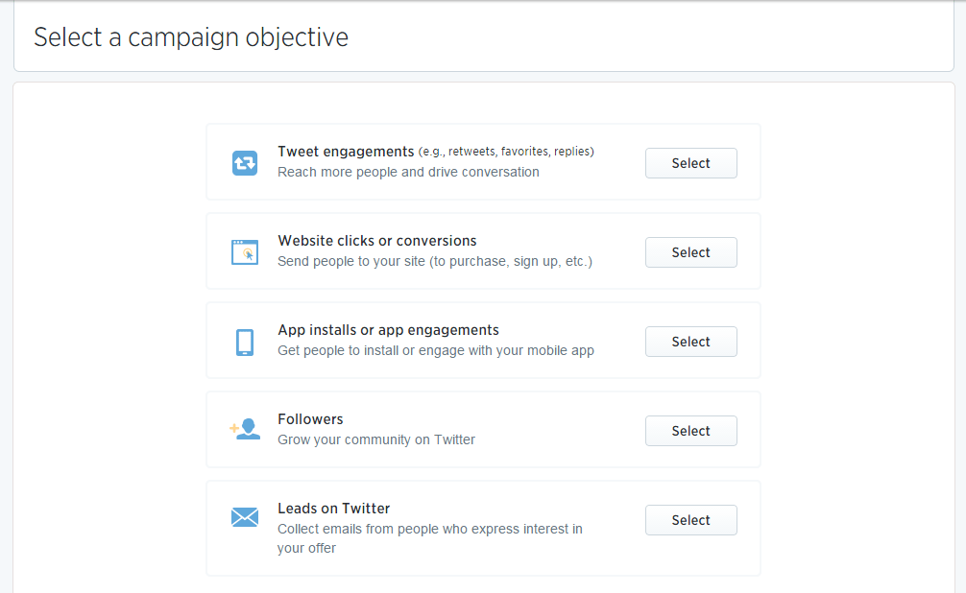Screen dimensions: 966x593
Task: Click the add-person icon for Followers
Action: point(245,429)
